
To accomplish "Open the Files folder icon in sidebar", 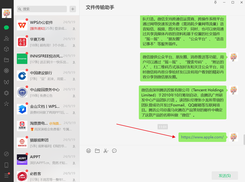I will pyautogui.click(x=6, y=60).
